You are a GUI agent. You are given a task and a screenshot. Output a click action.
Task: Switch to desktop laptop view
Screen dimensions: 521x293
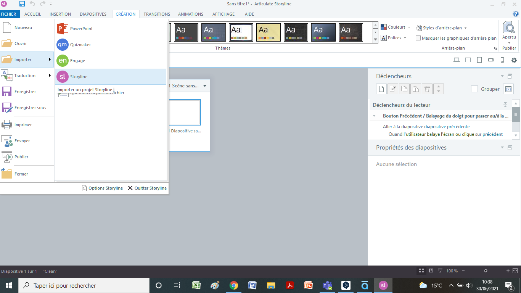pos(456,60)
